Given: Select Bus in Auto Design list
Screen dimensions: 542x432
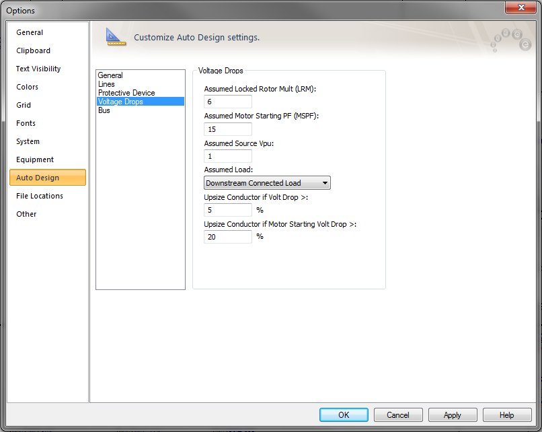Looking at the screenshot, I should 141,110.
